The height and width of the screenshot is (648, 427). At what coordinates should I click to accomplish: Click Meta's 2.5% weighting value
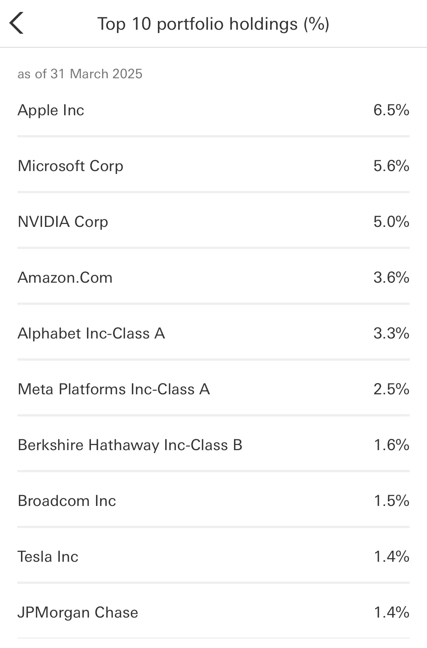coord(392,389)
